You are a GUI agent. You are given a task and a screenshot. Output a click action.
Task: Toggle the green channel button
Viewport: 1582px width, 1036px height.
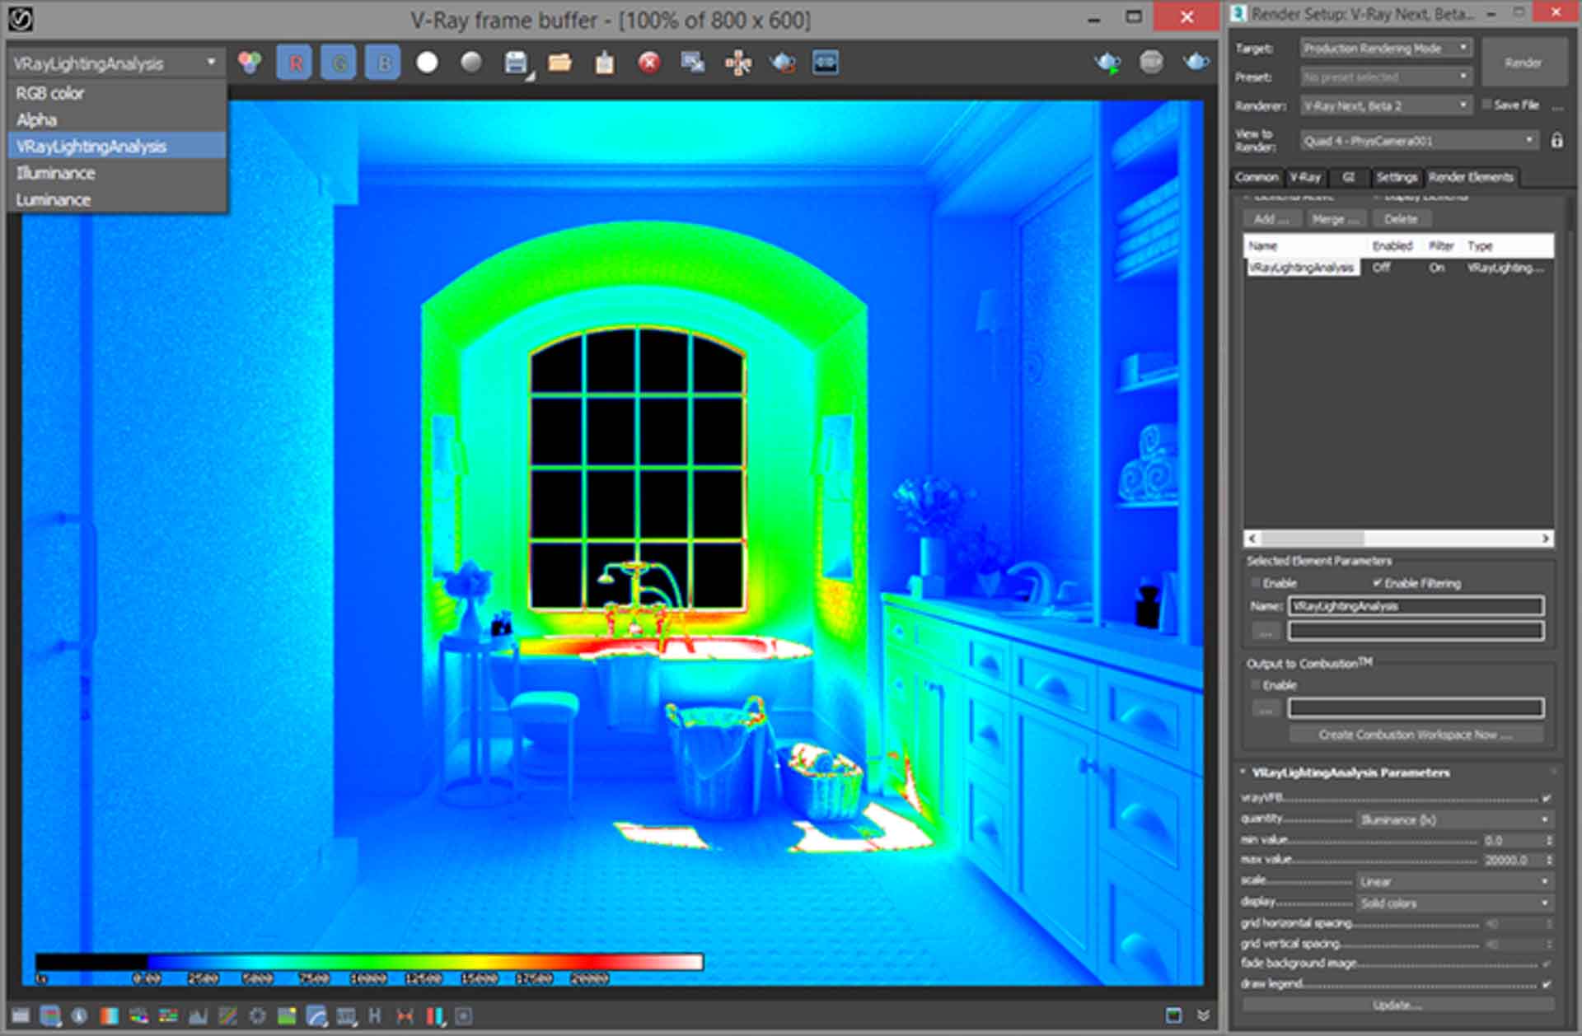click(x=339, y=63)
